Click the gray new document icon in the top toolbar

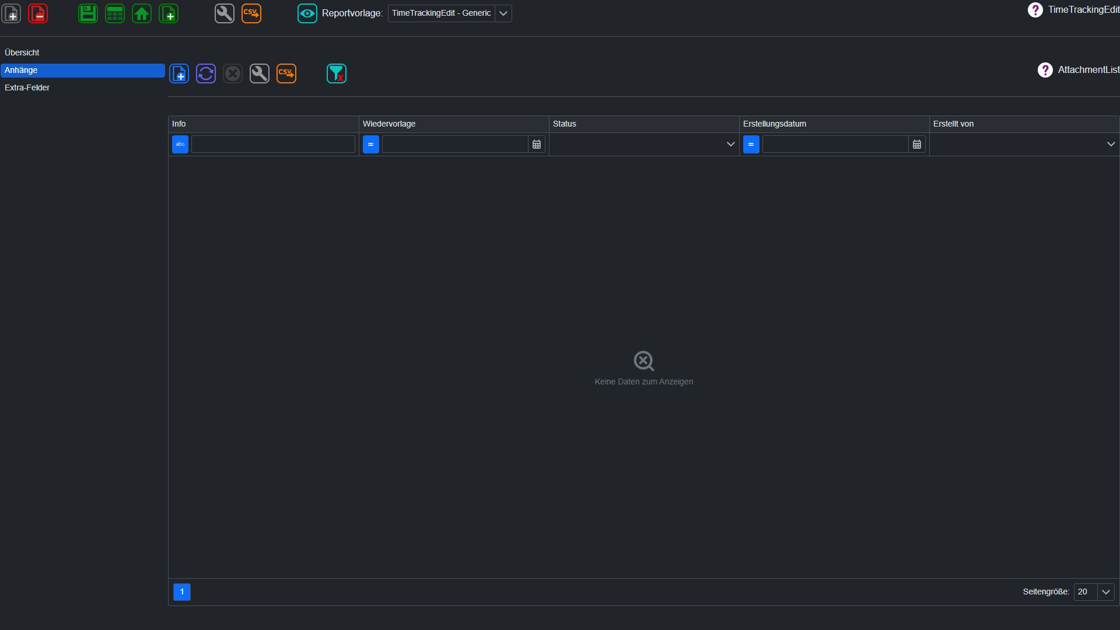tap(12, 13)
